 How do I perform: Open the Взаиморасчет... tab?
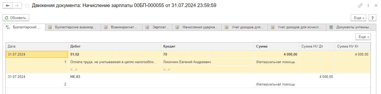[122, 27]
